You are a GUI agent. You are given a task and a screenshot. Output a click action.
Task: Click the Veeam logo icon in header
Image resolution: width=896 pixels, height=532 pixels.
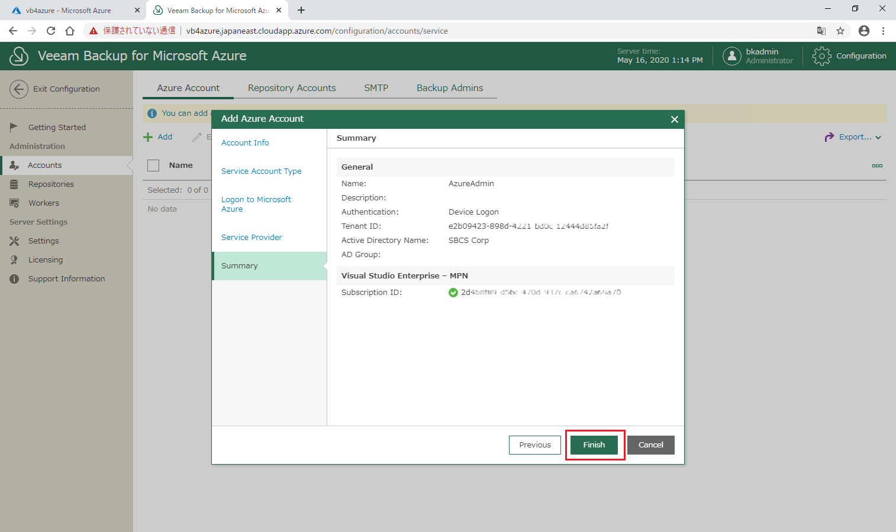[19, 56]
